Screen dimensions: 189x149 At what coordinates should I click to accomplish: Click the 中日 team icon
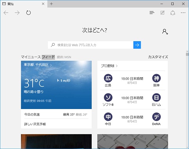pos(108,117)
